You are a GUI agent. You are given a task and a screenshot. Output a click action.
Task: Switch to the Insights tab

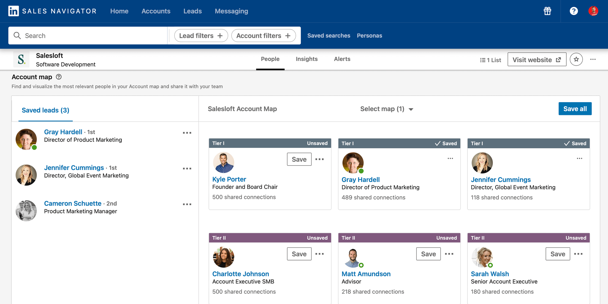(307, 59)
